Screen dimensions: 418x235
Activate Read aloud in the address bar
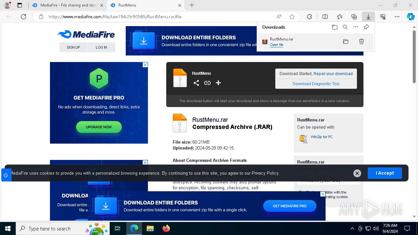[x=279, y=17]
